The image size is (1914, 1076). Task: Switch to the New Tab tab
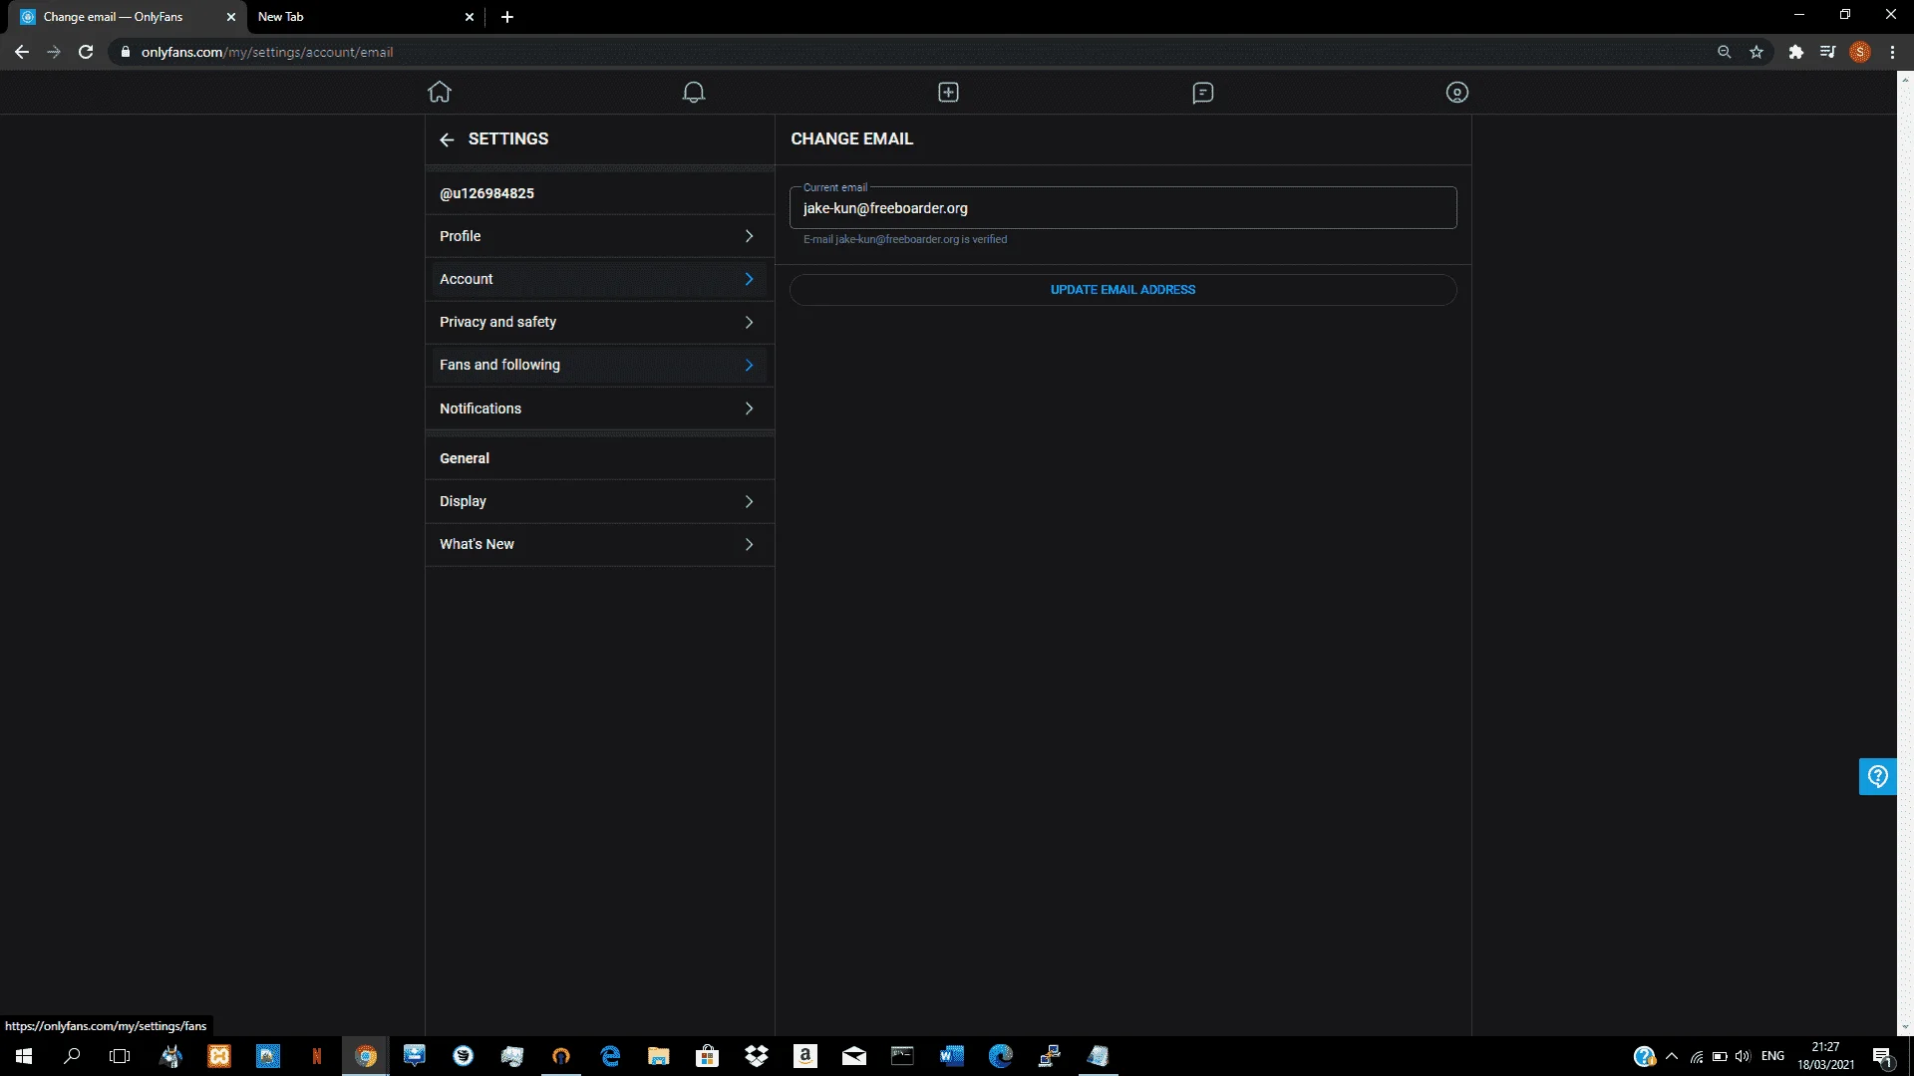(365, 17)
